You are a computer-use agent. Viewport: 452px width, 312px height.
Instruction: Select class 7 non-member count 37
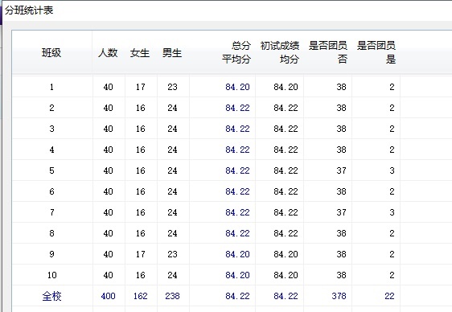click(341, 212)
